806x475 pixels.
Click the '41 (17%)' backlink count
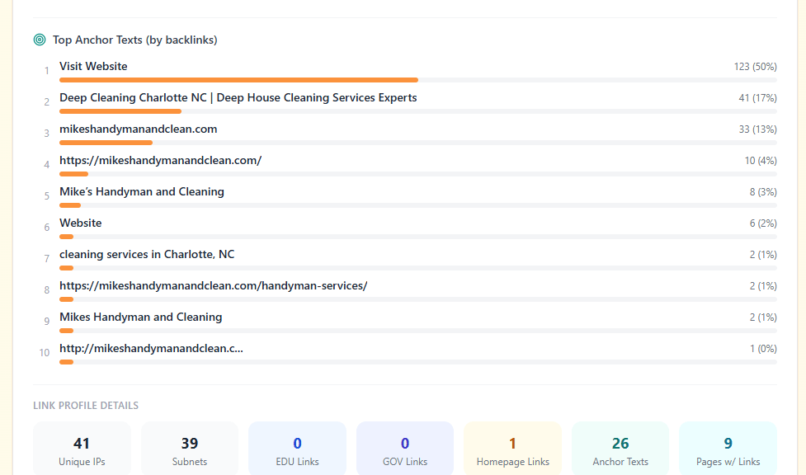click(757, 98)
